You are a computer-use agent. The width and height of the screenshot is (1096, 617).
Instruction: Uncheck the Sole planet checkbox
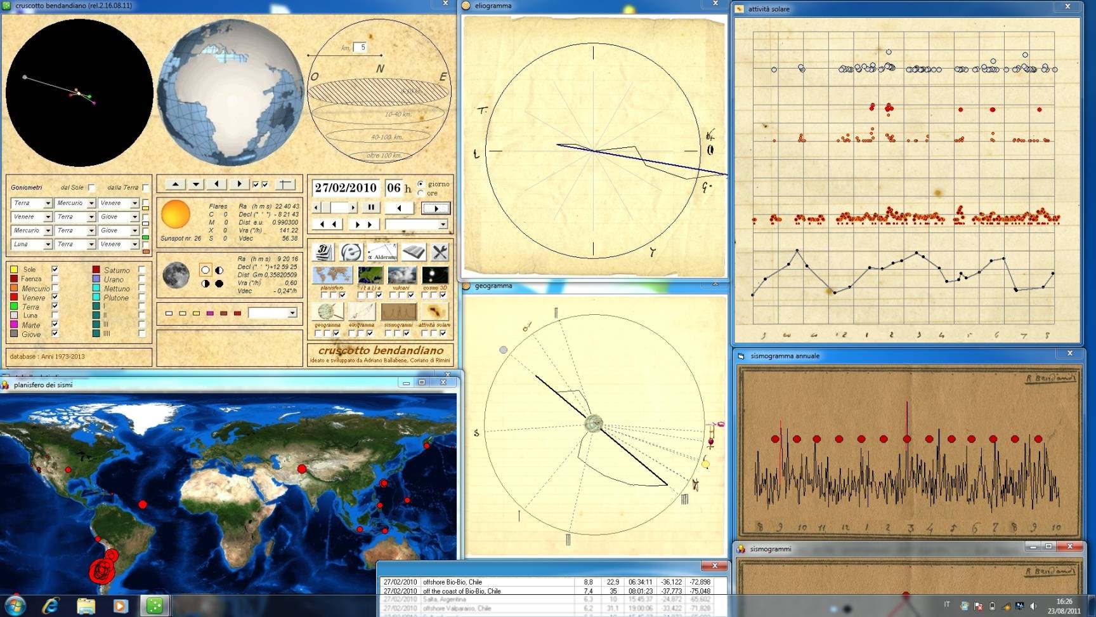pos(55,269)
